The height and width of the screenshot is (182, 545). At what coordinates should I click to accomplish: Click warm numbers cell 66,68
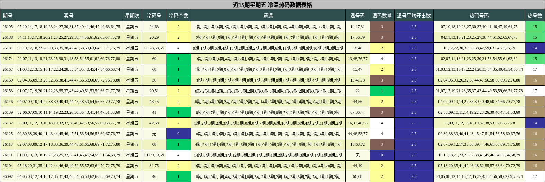[358, 176]
